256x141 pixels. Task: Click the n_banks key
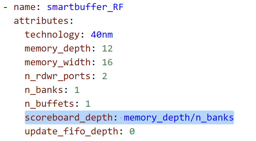[44, 90]
